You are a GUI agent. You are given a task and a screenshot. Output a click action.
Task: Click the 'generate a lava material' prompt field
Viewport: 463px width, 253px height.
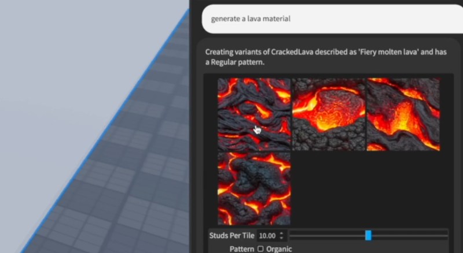(332, 19)
